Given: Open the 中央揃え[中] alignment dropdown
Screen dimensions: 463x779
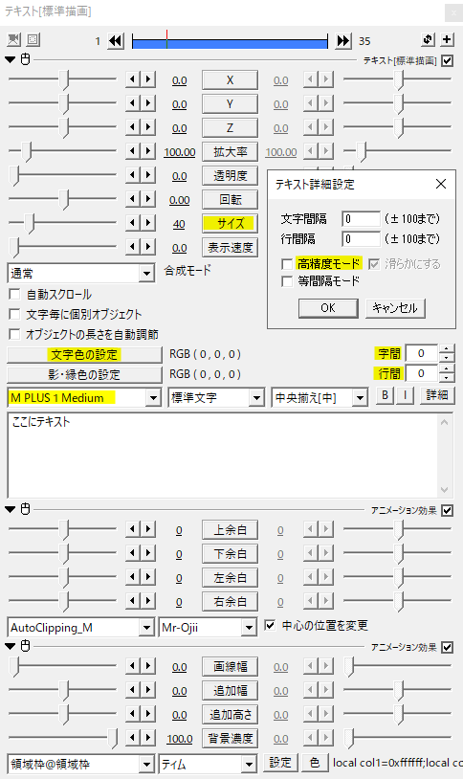Looking at the screenshot, I should click(320, 397).
